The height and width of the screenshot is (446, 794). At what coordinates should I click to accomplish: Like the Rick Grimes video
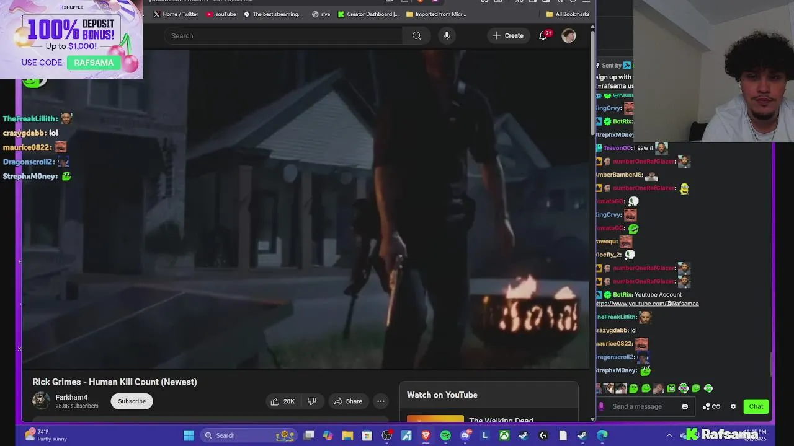click(282, 401)
